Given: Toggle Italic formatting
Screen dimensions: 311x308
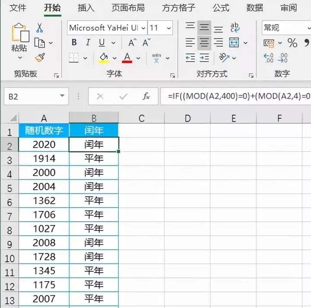Looking at the screenshot, I should pyautogui.click(x=88, y=42).
